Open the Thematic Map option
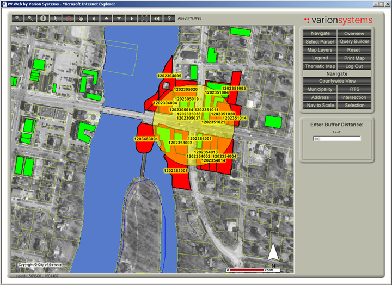This screenshot has width=392, height=285. click(x=320, y=66)
